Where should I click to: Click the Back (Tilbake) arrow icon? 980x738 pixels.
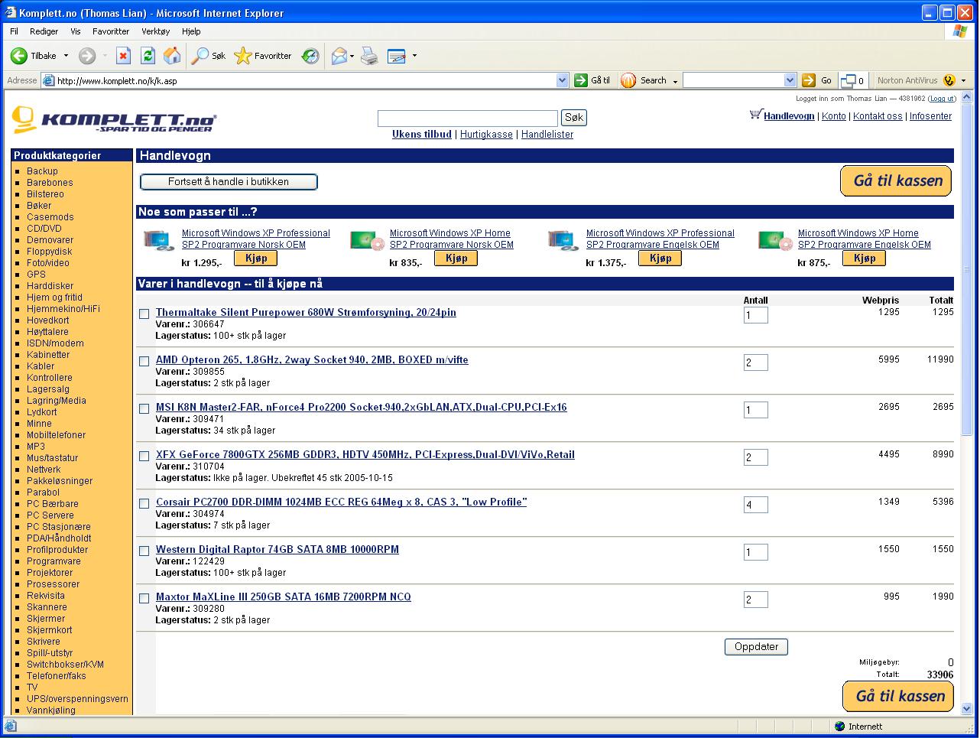pos(19,56)
